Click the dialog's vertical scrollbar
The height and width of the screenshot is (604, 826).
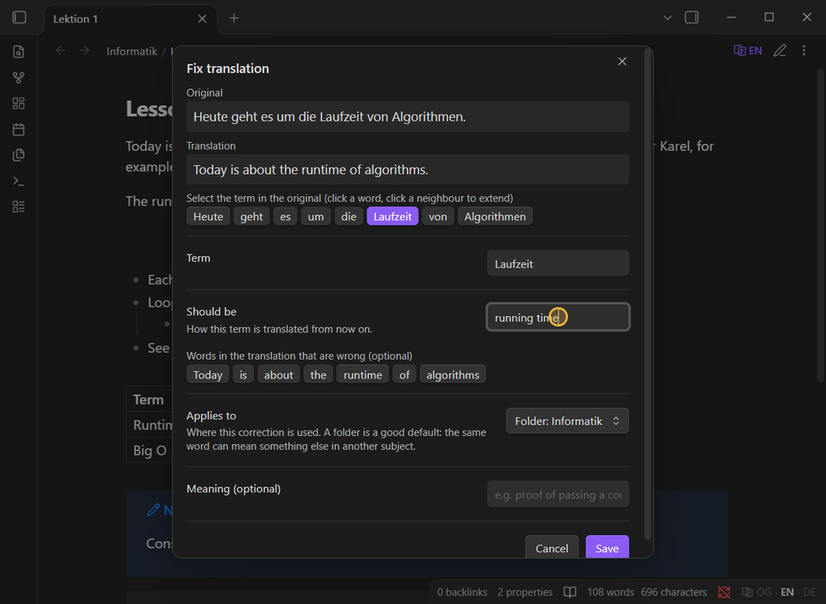coord(647,295)
